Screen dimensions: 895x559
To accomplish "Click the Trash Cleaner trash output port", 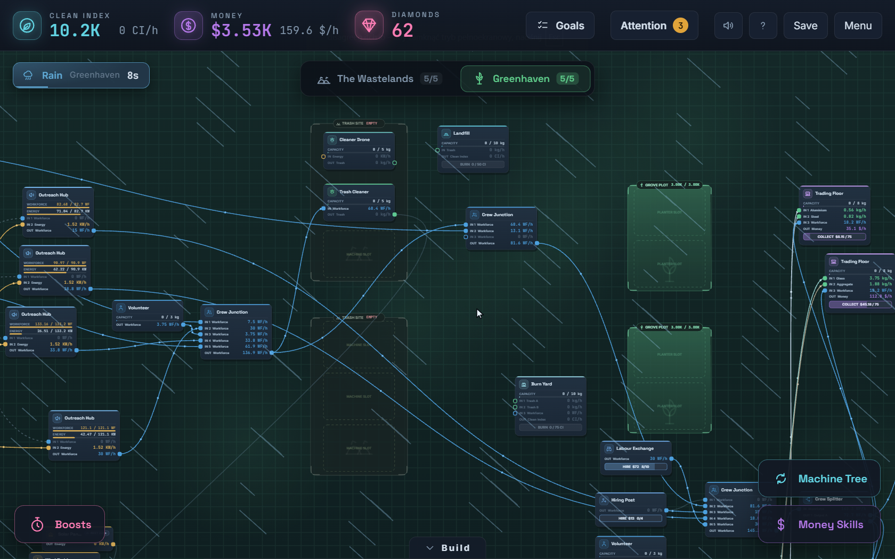I will tap(395, 215).
